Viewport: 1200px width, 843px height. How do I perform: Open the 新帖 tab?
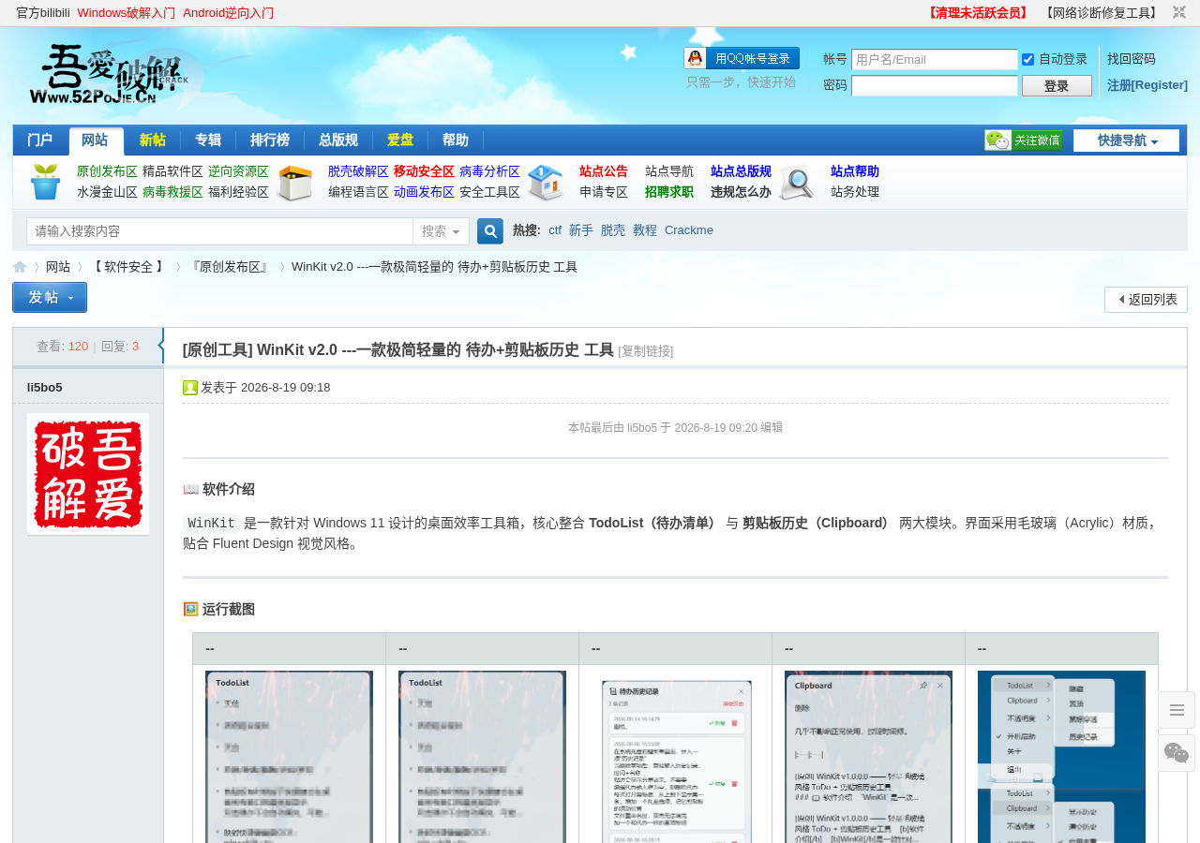coord(153,140)
